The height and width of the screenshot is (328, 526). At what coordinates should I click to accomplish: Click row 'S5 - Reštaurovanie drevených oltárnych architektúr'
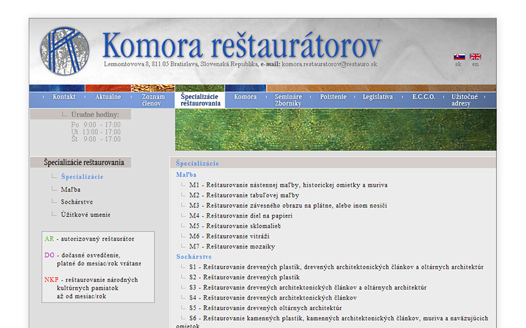[266, 308]
